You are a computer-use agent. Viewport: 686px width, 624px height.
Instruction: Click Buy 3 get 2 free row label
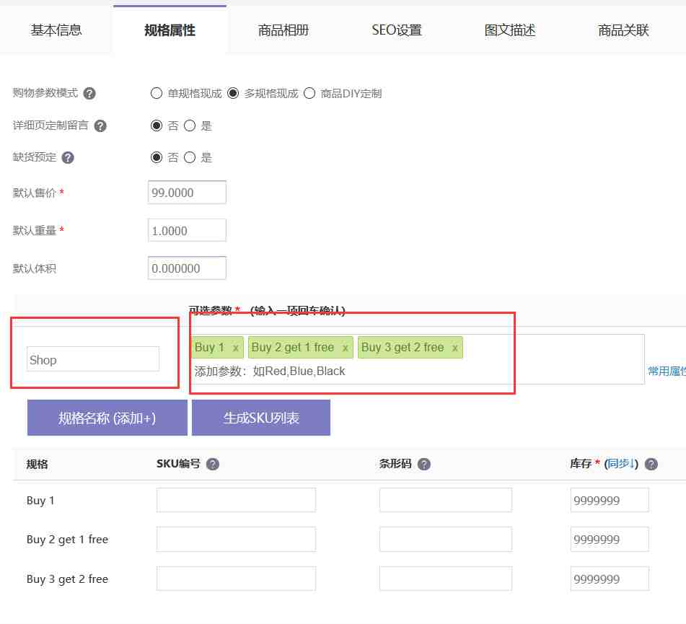pyautogui.click(x=67, y=579)
